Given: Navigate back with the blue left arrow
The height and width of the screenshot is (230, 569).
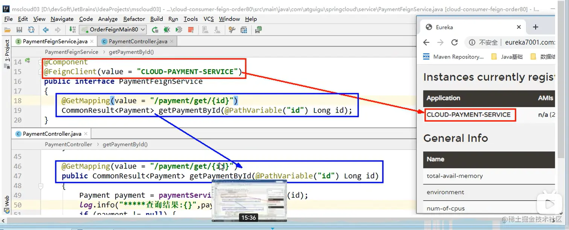Looking at the screenshot, I should [46, 30].
